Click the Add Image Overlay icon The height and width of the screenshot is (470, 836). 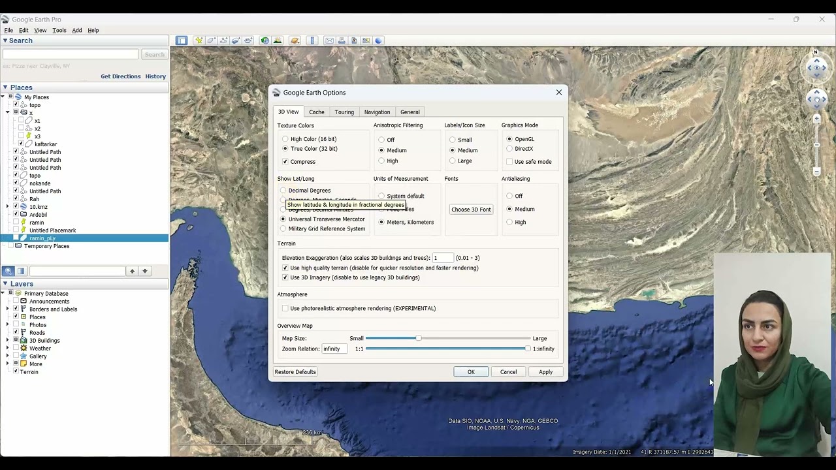236,40
